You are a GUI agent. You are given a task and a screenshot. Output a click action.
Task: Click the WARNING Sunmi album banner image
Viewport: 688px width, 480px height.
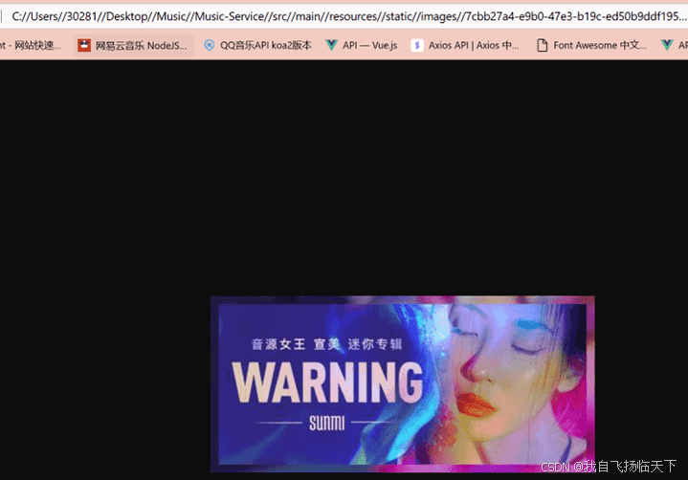402,384
